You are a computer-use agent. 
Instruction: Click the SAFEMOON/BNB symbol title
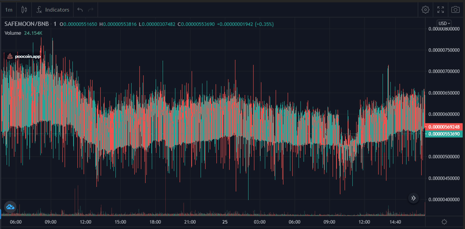(26, 24)
